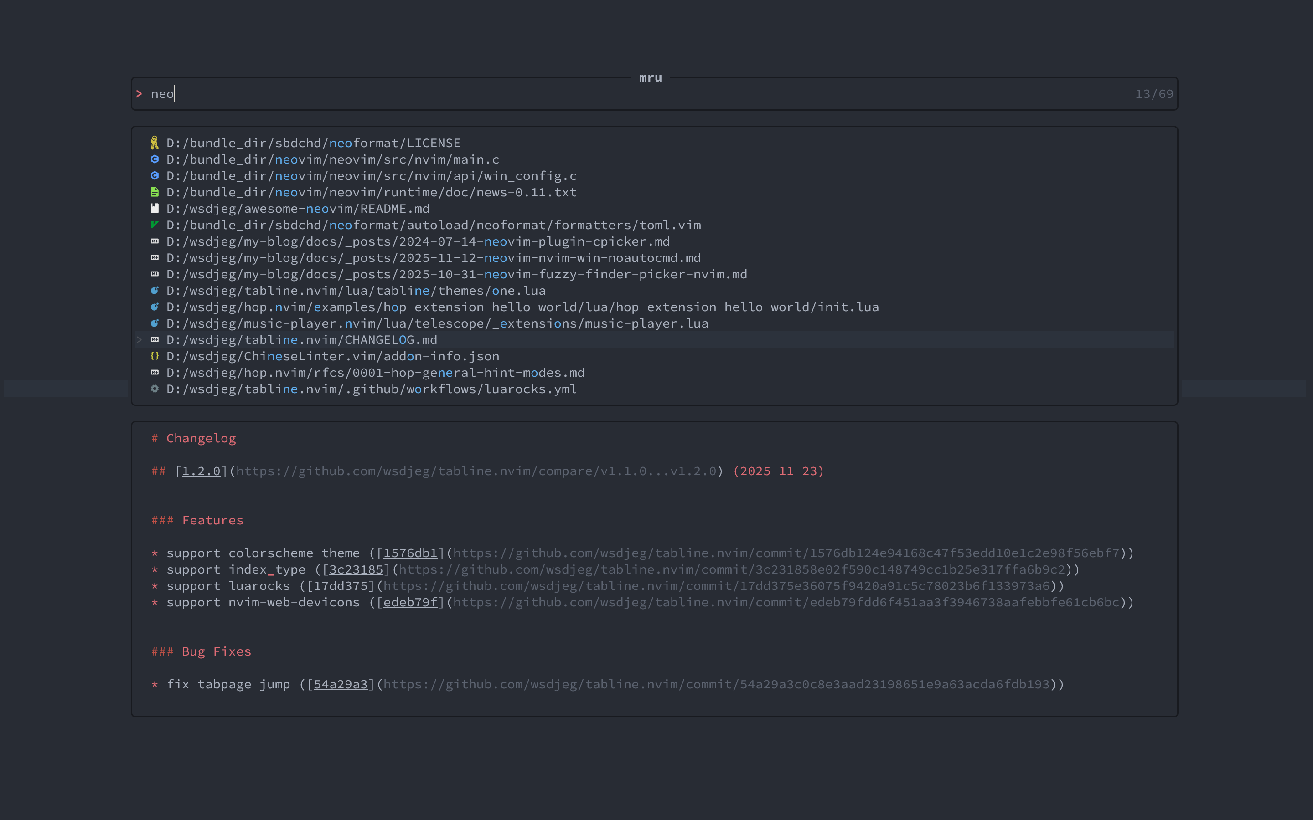Click the selection arrow before CHANGELOG.md
The height and width of the screenshot is (820, 1313).
point(140,340)
